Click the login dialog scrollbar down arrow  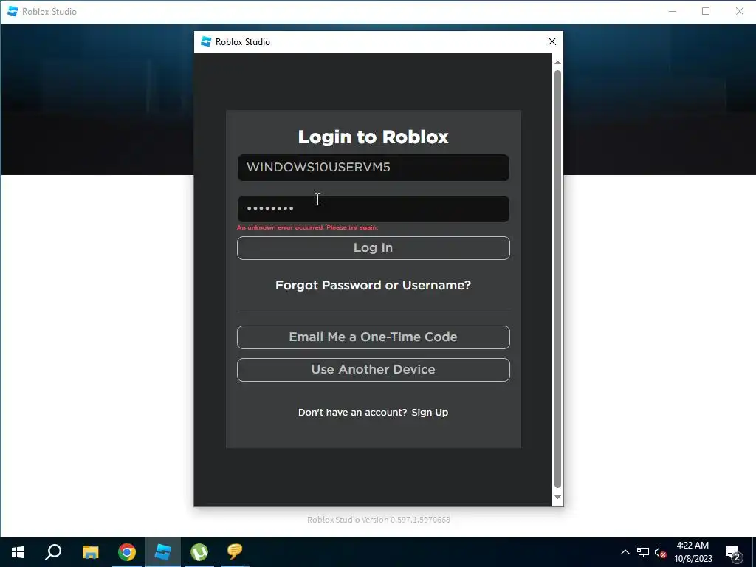(x=558, y=497)
